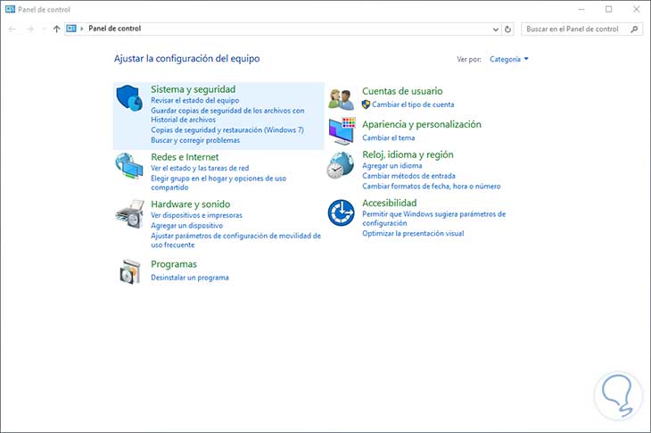651x433 pixels.
Task: Open the Accesibilidad heading
Action: (x=390, y=203)
